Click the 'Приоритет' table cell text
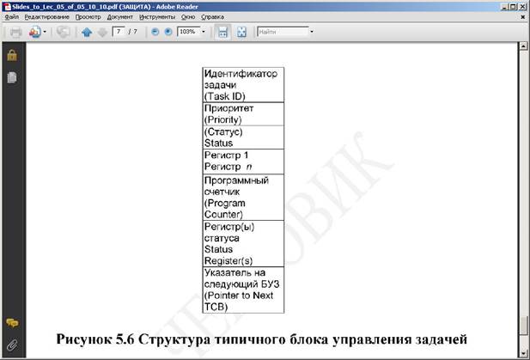 click(x=228, y=108)
